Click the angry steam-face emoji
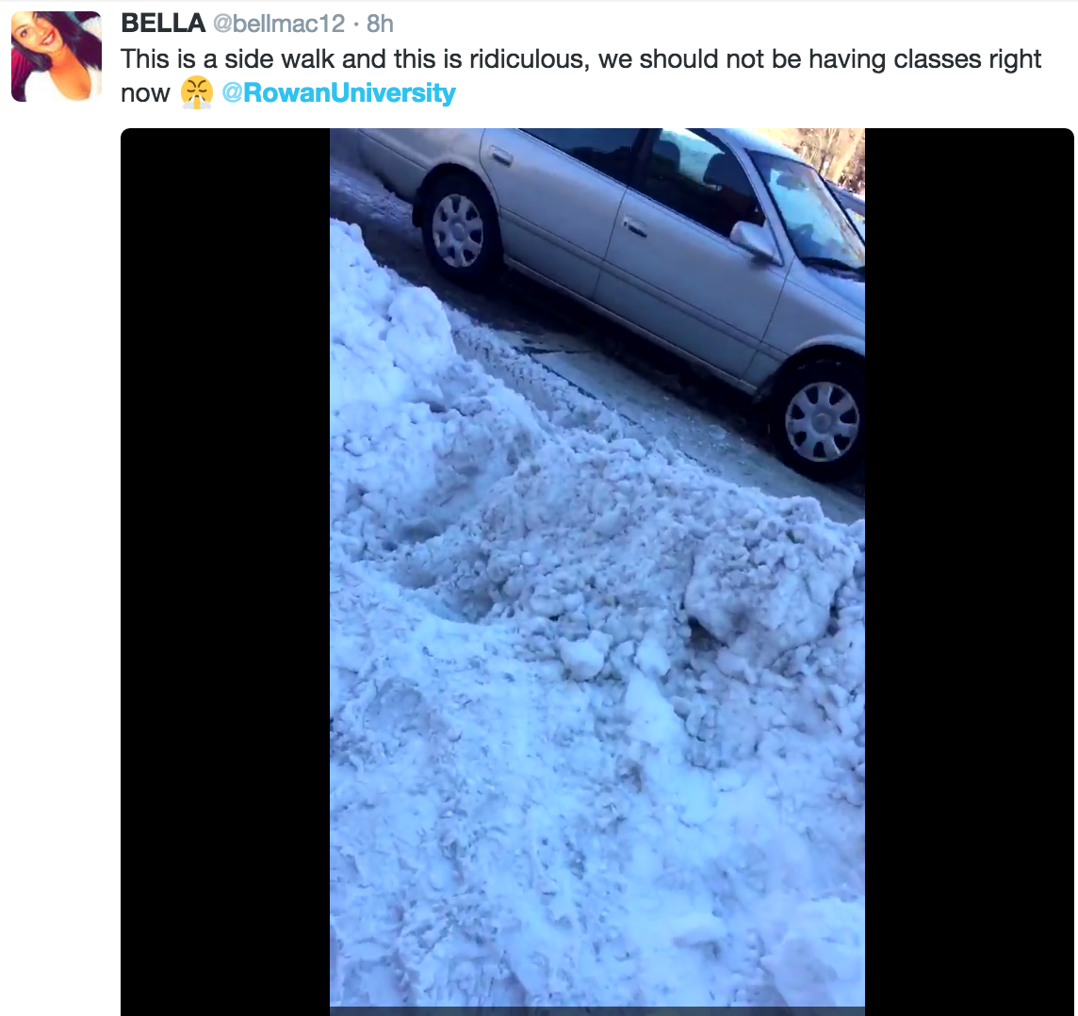Viewport: 1078px width, 1016px height. click(x=197, y=92)
